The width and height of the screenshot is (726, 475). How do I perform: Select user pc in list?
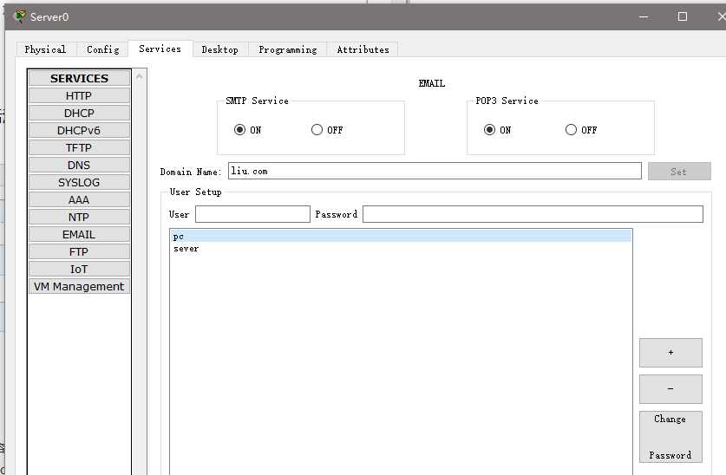[401, 237]
